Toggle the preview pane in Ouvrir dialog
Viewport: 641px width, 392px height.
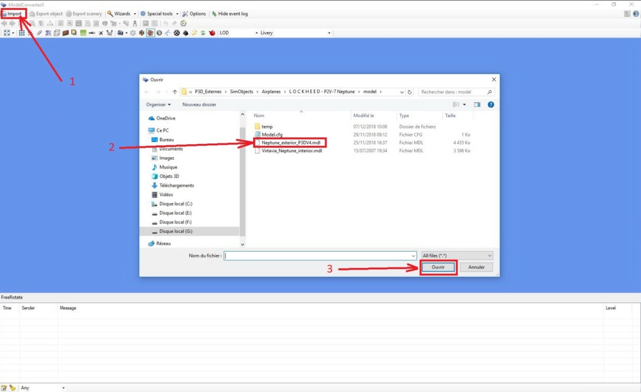tap(477, 105)
